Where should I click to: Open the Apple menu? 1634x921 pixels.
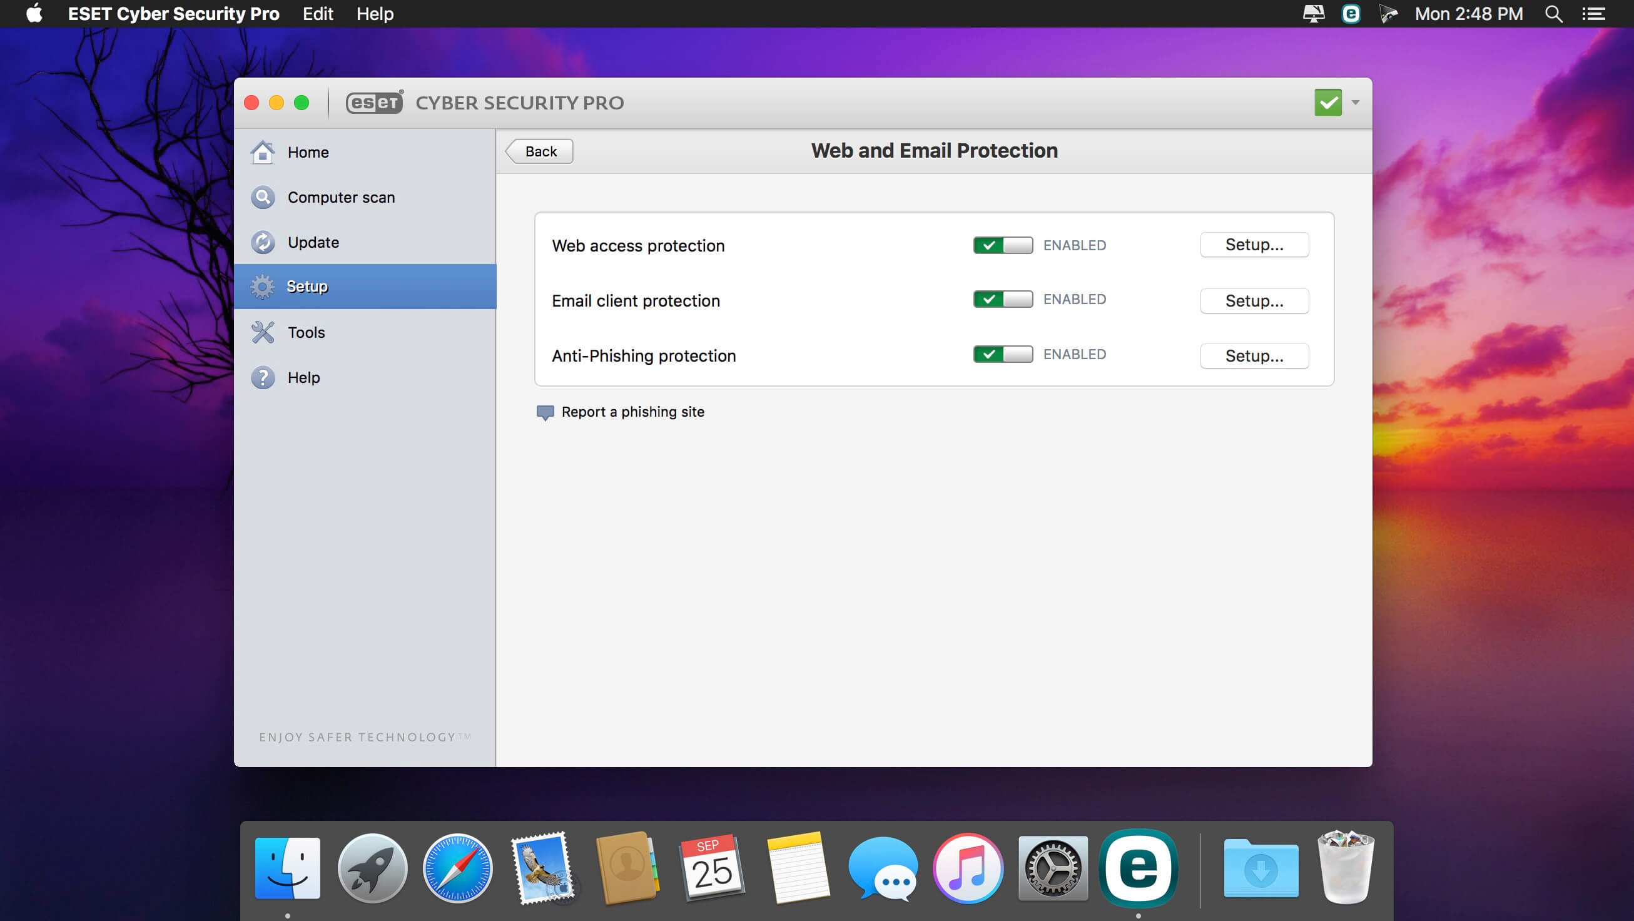34,13
